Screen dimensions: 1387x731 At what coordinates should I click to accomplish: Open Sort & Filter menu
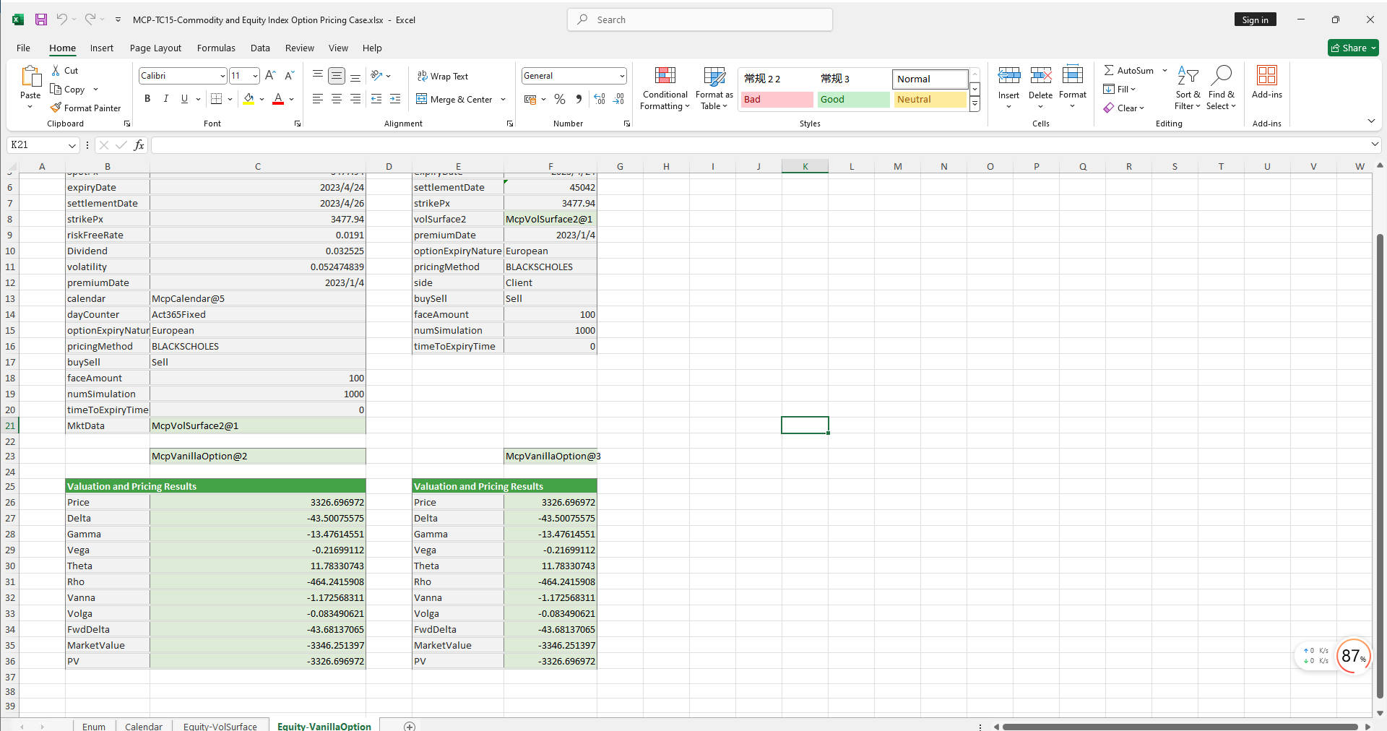tap(1188, 88)
